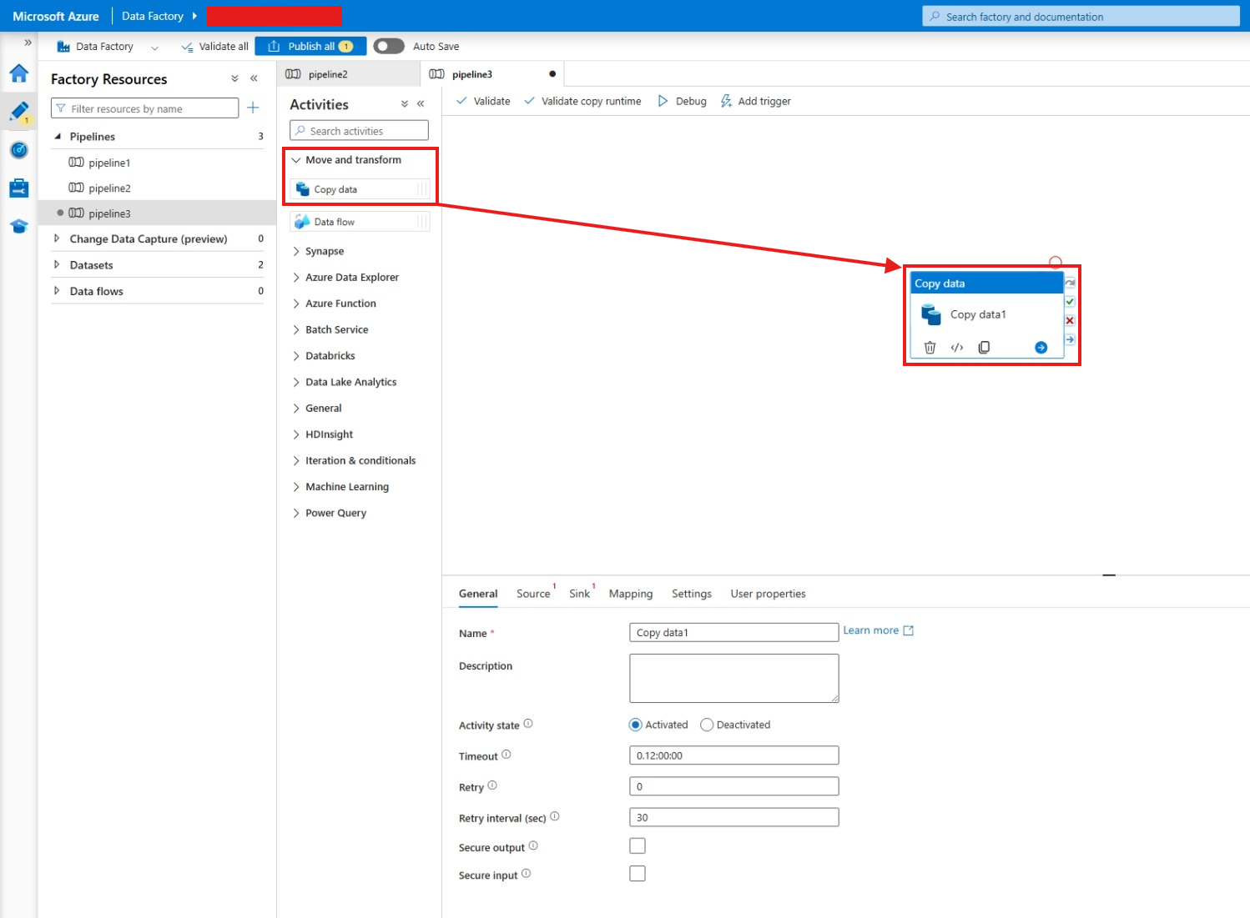Open the Settings tab
1250x918 pixels.
pyautogui.click(x=692, y=594)
